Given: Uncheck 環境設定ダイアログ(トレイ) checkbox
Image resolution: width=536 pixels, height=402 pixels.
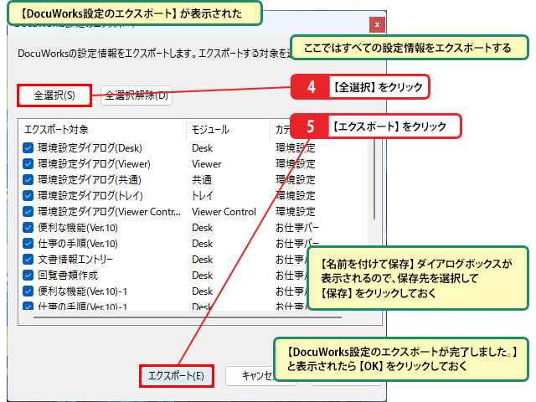Looking at the screenshot, I should [28, 195].
